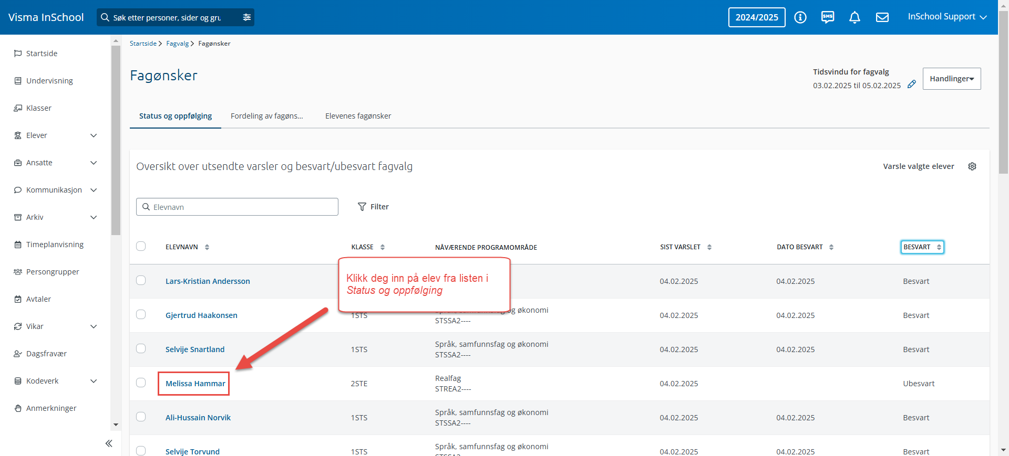Open search filter sliders icon

[247, 17]
